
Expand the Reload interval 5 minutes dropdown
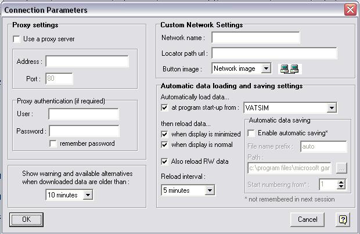210,190
